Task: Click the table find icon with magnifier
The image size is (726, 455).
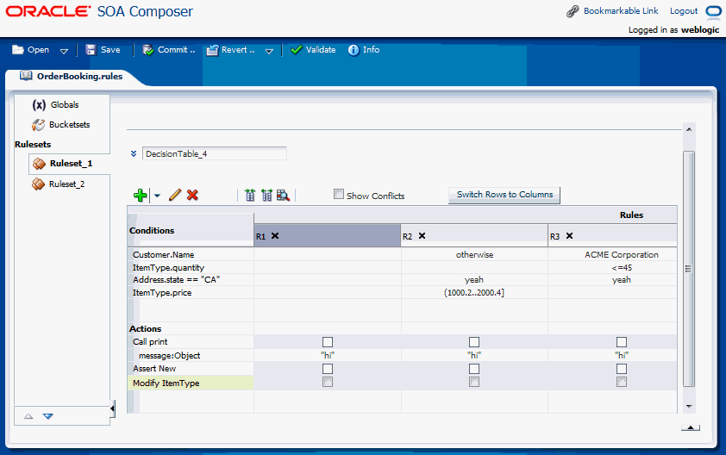Action: tap(283, 195)
